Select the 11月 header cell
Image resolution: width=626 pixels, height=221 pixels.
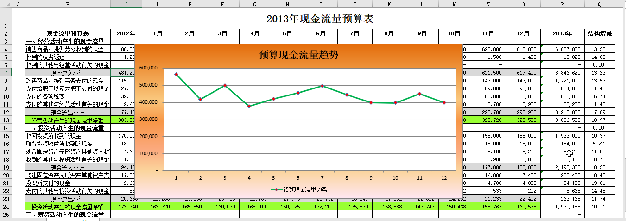pyautogui.click(x=487, y=33)
